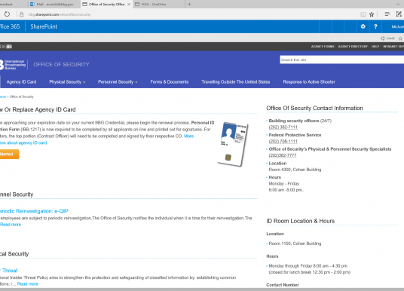Screen dimensions: 404x291
Task: Open the Agency ID Card nav item
Action: [x=21, y=82]
